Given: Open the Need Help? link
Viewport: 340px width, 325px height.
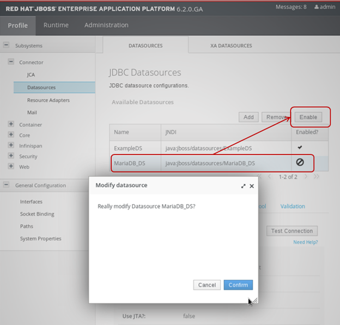Looking at the screenshot, I should [x=305, y=242].
